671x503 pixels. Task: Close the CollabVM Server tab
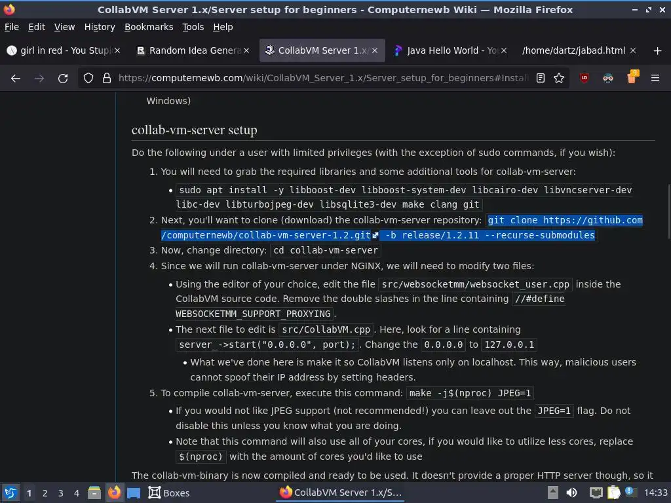[375, 50]
